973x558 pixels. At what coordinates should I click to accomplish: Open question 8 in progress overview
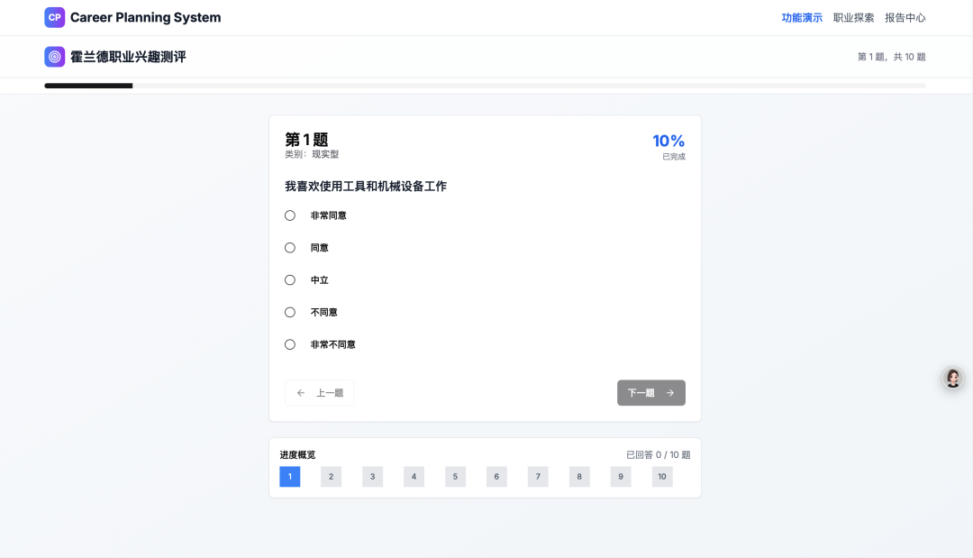coord(579,477)
